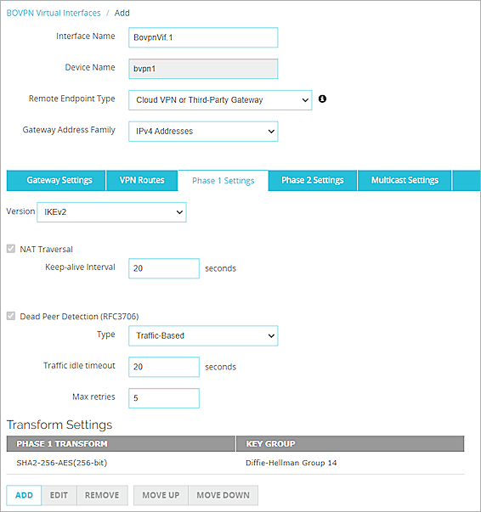Click the Diffie-Hellman Group 14 cell
This screenshot has height=512, width=481.
pos(291,463)
